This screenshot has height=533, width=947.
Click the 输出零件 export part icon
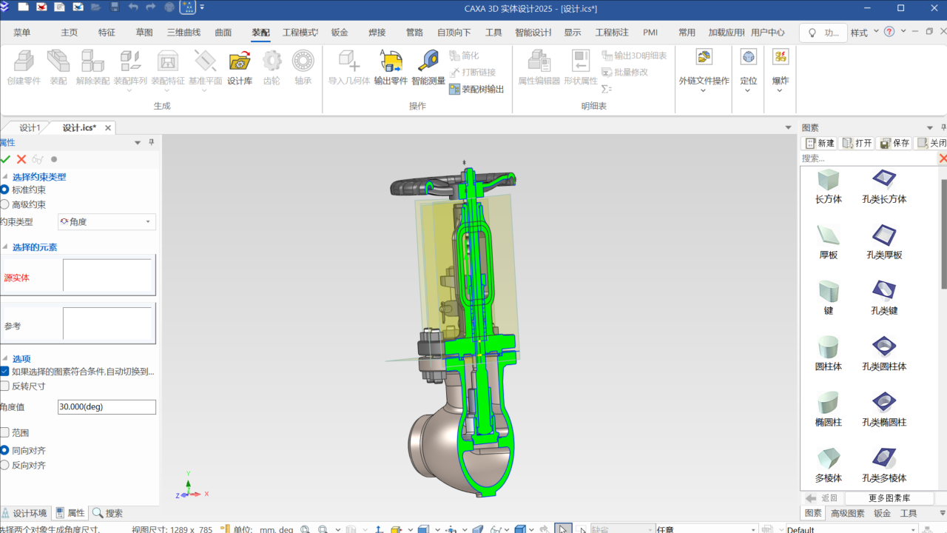[391, 62]
